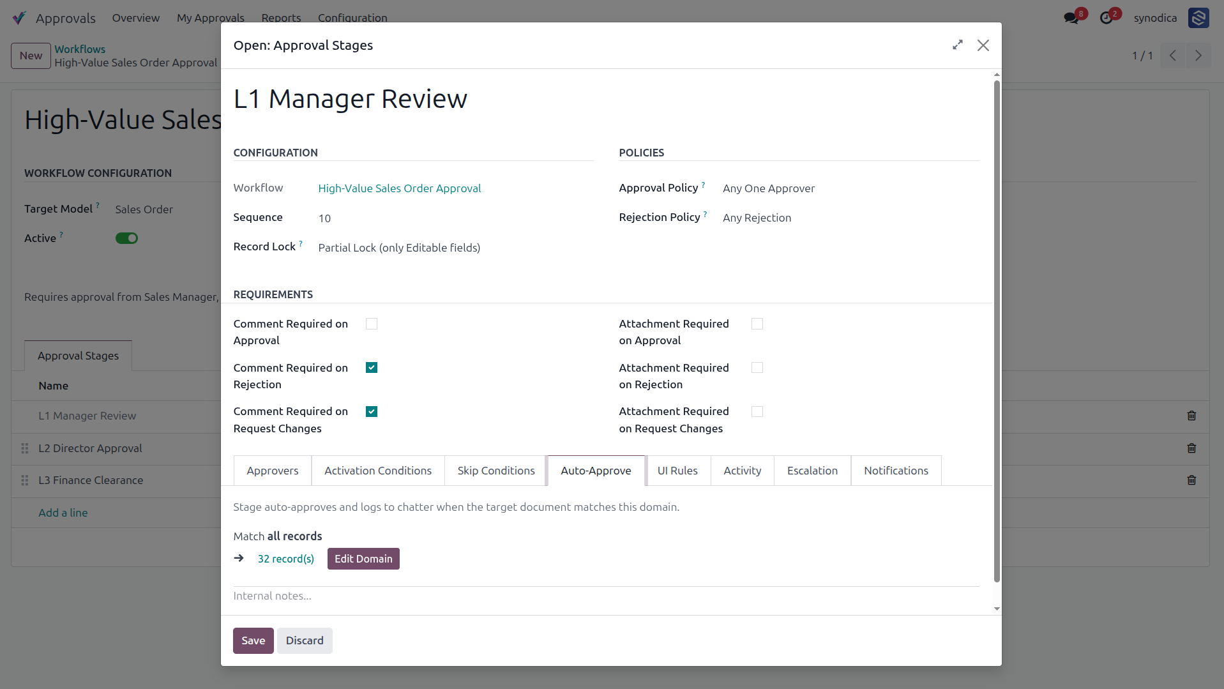Open the Rejection Policy dropdown
This screenshot has height=689, width=1224.
pyautogui.click(x=850, y=218)
